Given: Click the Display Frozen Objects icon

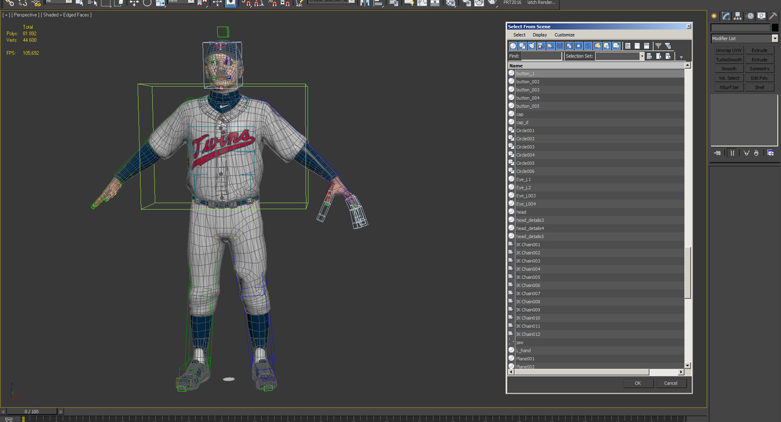Looking at the screenshot, I should click(606, 46).
